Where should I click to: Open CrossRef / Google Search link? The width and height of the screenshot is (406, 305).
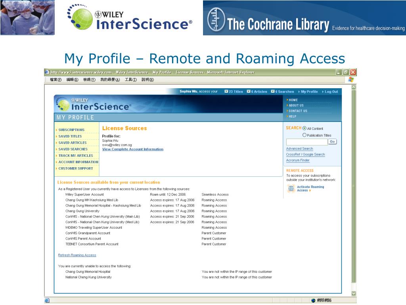click(x=305, y=154)
